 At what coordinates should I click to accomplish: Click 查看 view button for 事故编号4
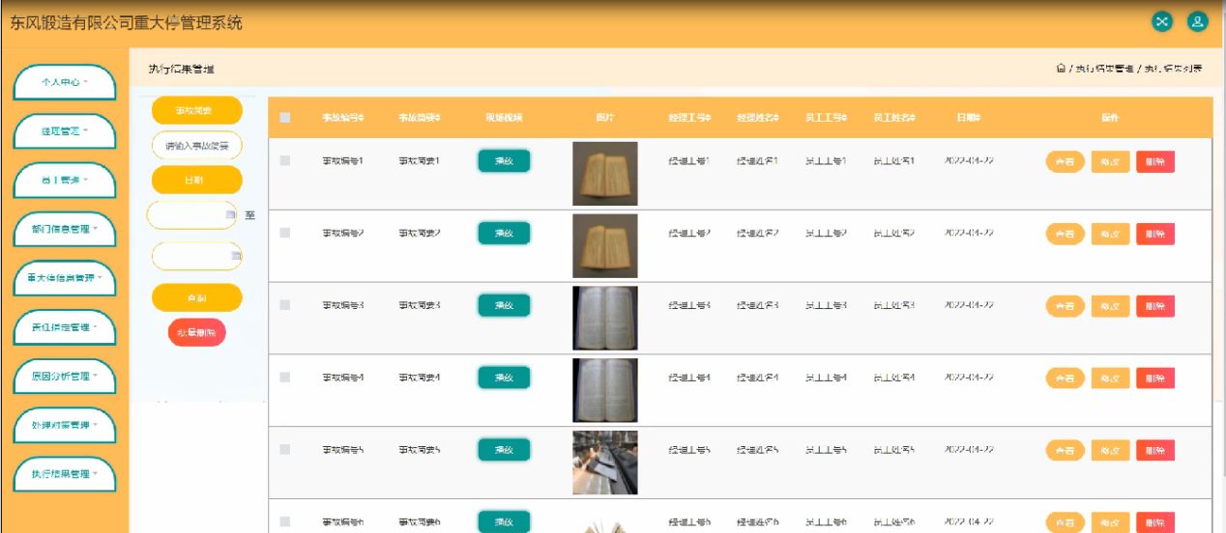click(x=1065, y=379)
